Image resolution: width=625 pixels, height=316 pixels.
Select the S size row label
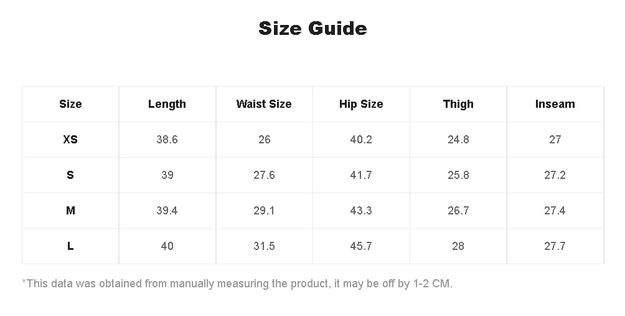70,175
